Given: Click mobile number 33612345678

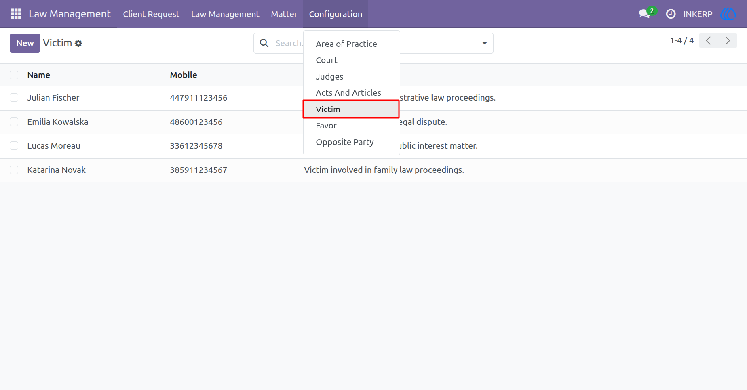Looking at the screenshot, I should (196, 146).
